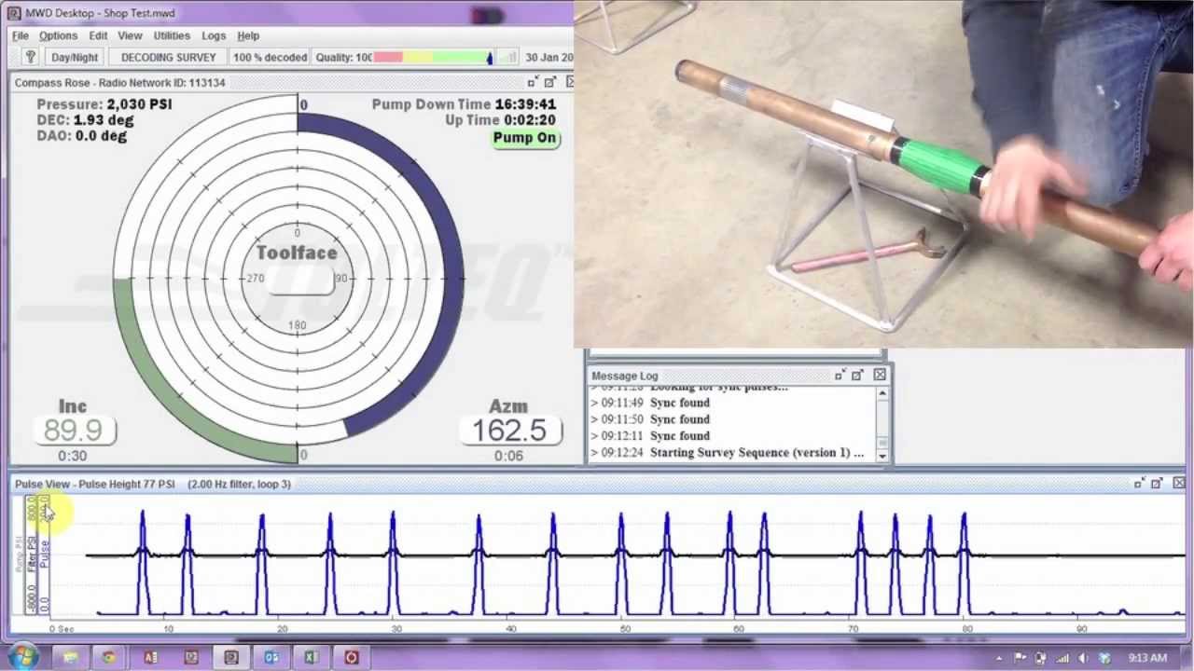
Task: Click the Azm age timer 0:06
Action: tap(509, 456)
